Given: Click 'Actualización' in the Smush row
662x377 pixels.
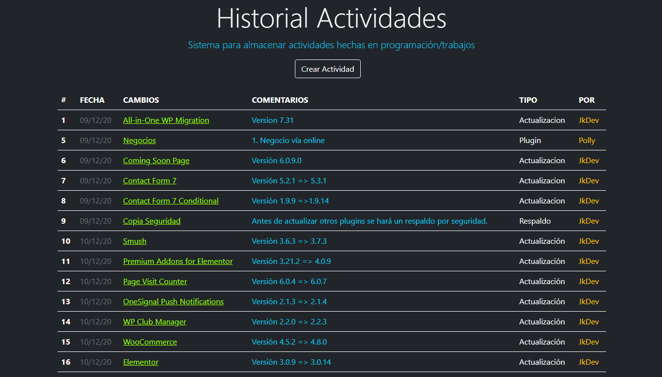Looking at the screenshot, I should click(542, 241).
